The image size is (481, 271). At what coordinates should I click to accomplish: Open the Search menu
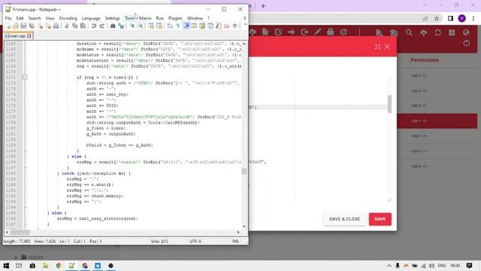(x=35, y=18)
